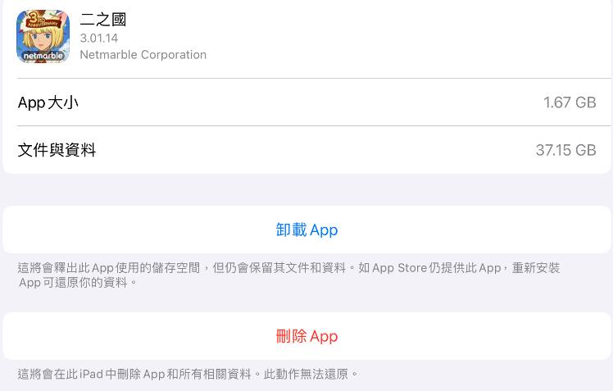The height and width of the screenshot is (391, 613).
Task: Click "App 可還原你的資料" footnote line
Action: [x=78, y=282]
